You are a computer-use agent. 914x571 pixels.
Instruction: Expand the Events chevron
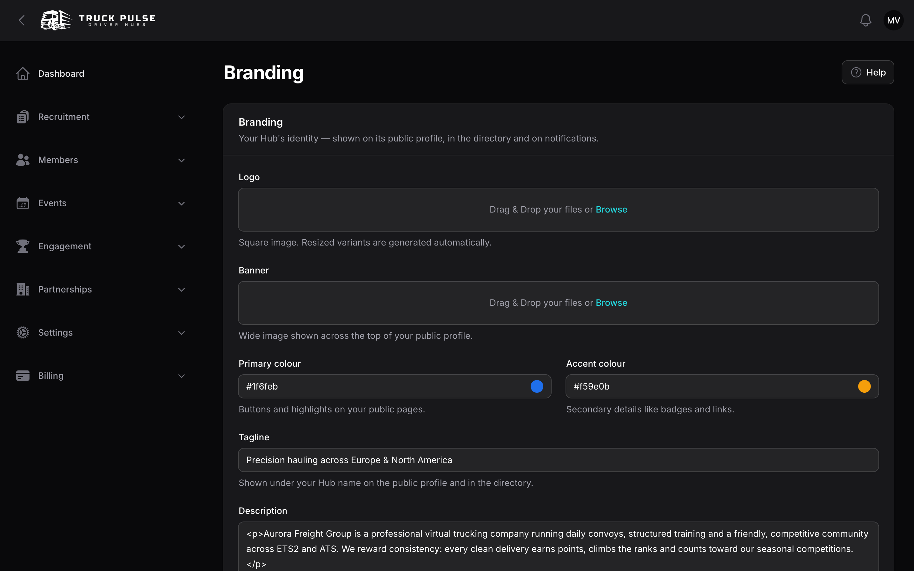[181, 203]
